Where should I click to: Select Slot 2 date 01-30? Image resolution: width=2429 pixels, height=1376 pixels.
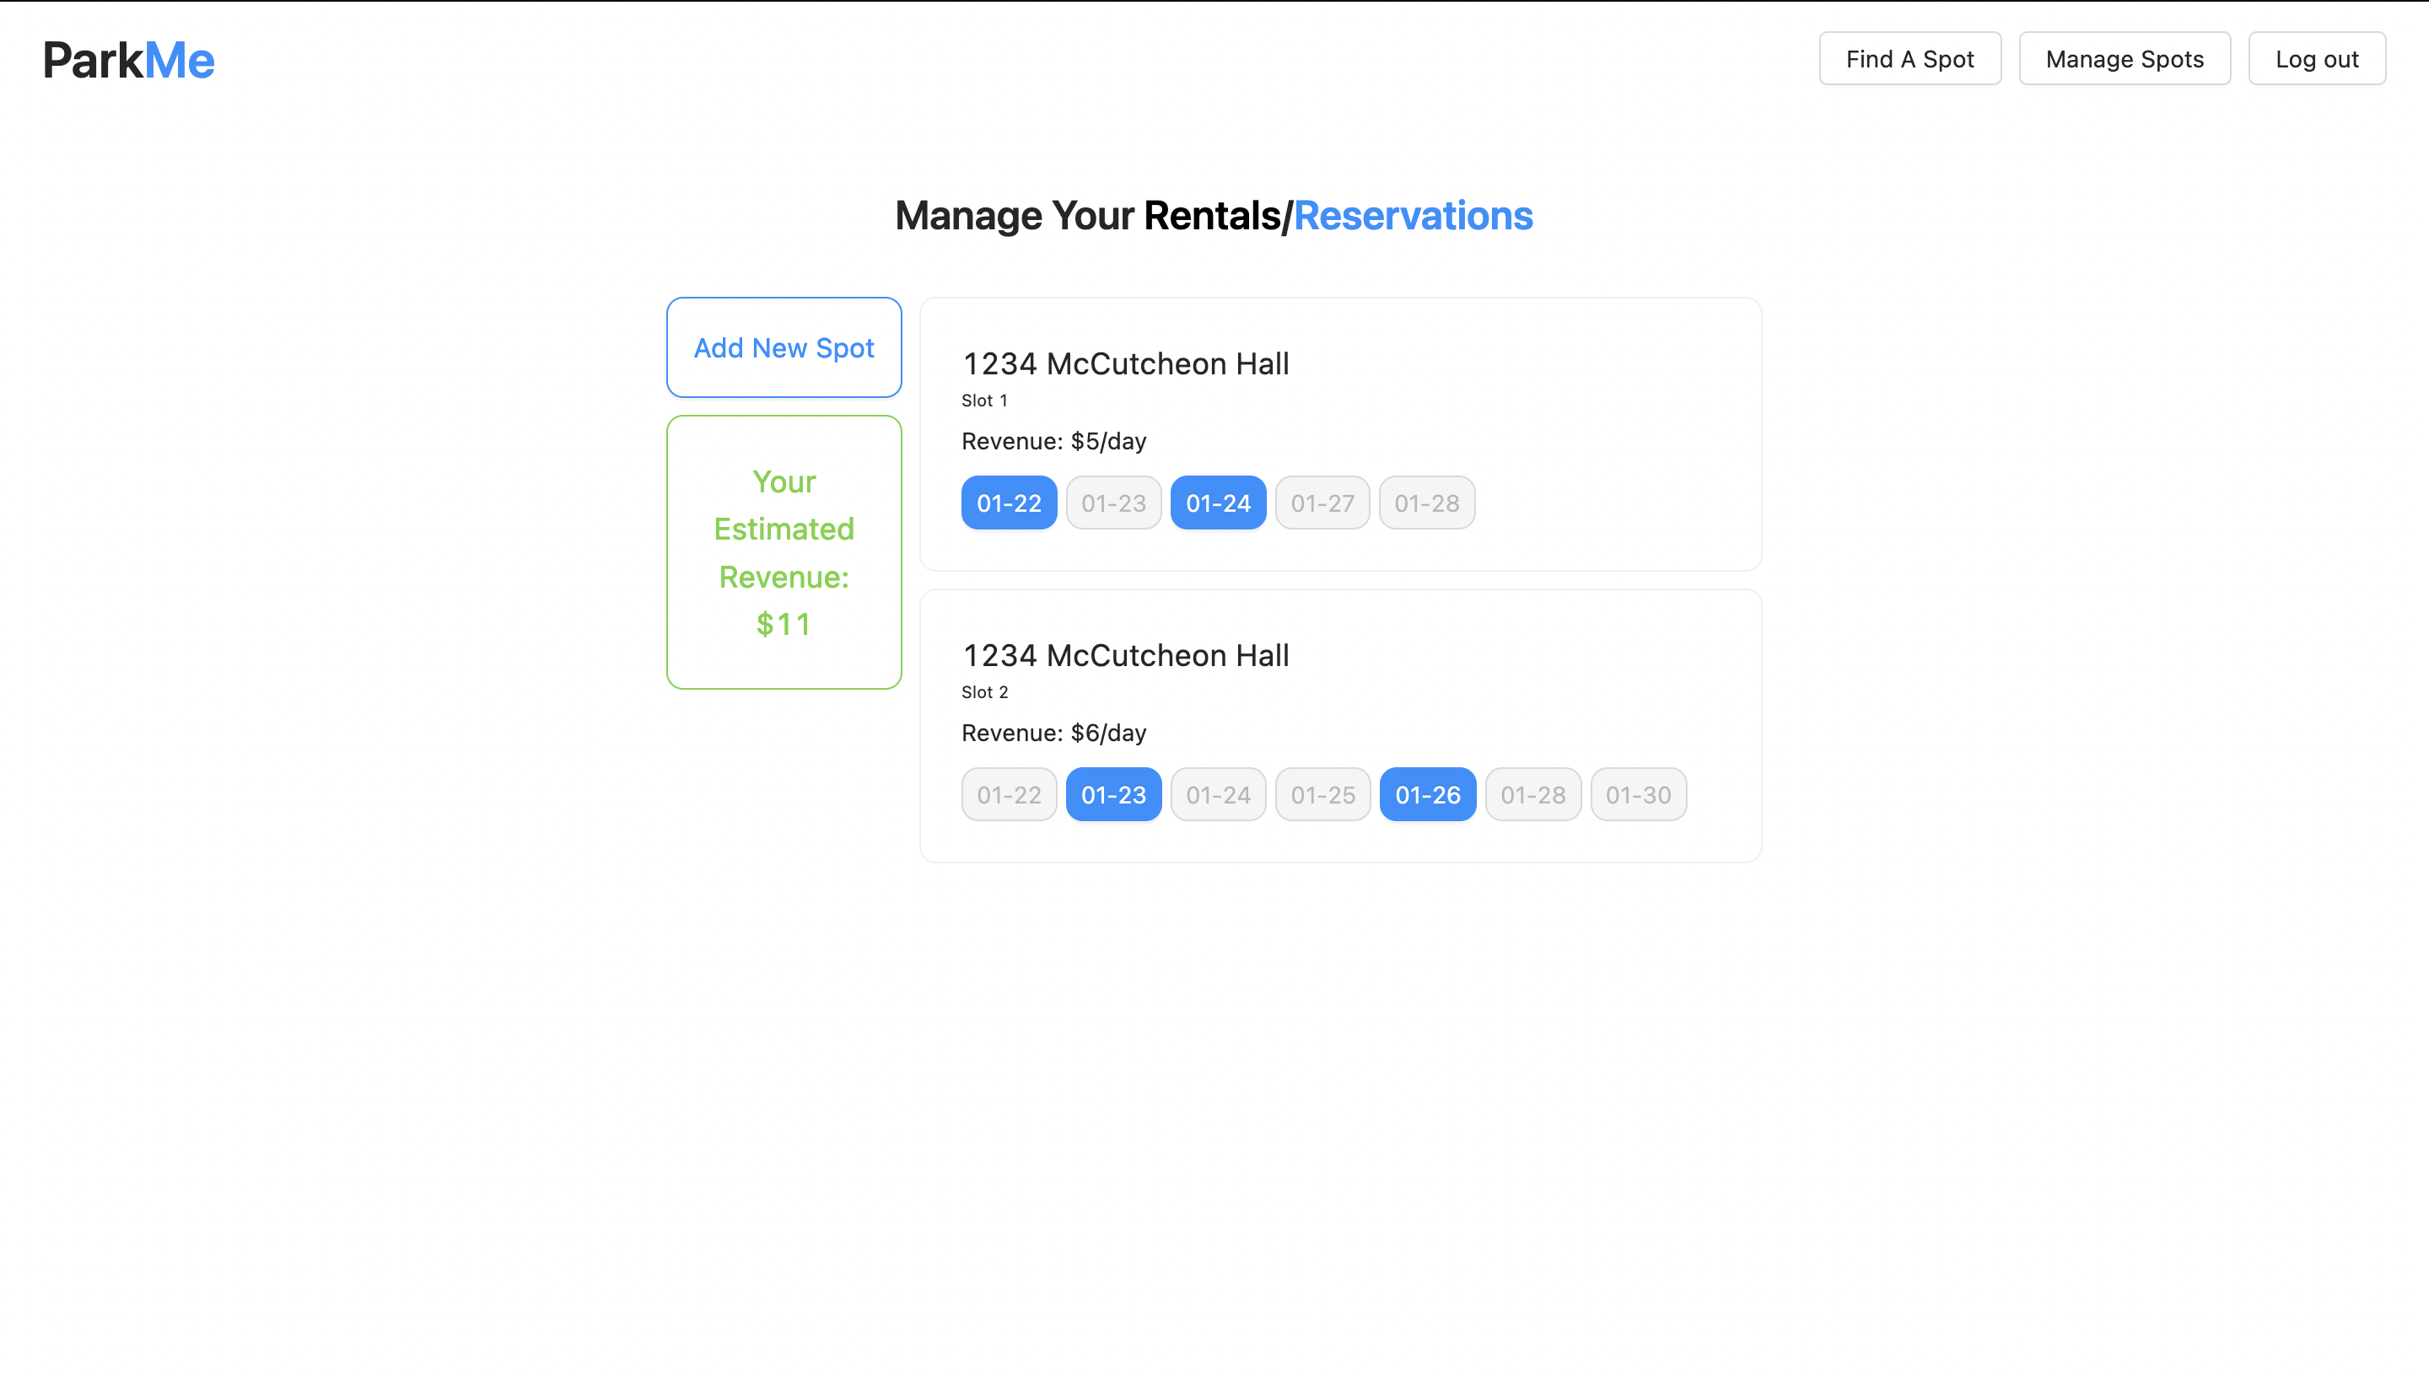point(1638,795)
